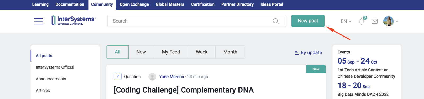The height and width of the screenshot is (99, 424).
Task: Click Yone Moreno's author avatar
Action: pyautogui.click(x=152, y=77)
